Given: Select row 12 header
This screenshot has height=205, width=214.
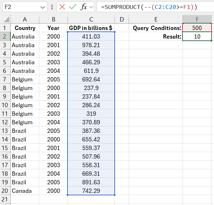Looking at the screenshot, I should click(5, 122).
